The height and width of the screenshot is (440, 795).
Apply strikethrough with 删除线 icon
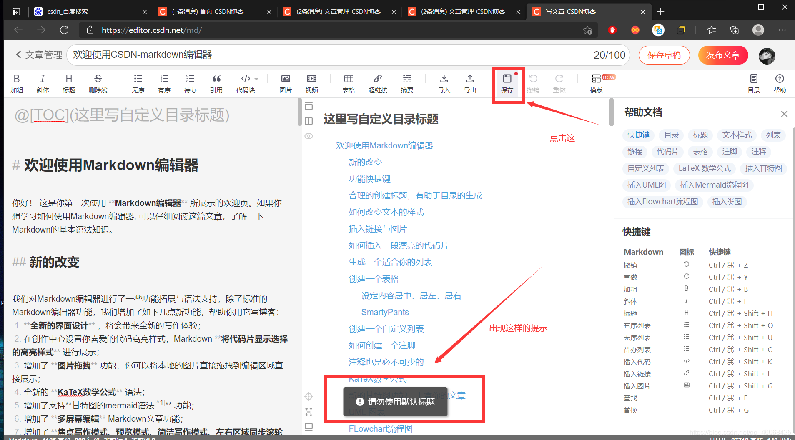98,83
